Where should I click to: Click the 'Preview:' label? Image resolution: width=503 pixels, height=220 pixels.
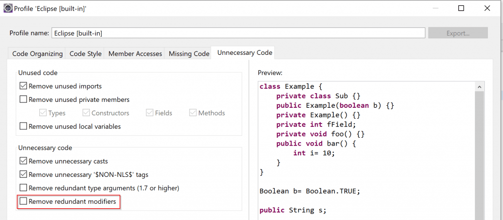270,73
